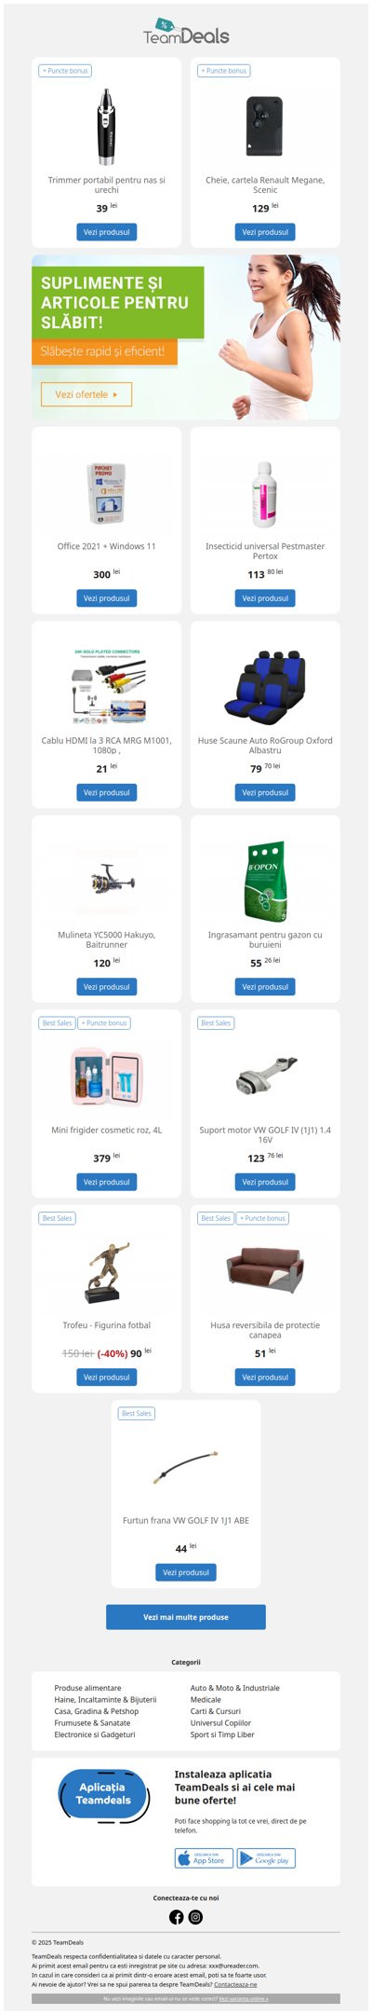Open the Produse alimentare category
Screen dimensions: 372x2015
[87, 1688]
